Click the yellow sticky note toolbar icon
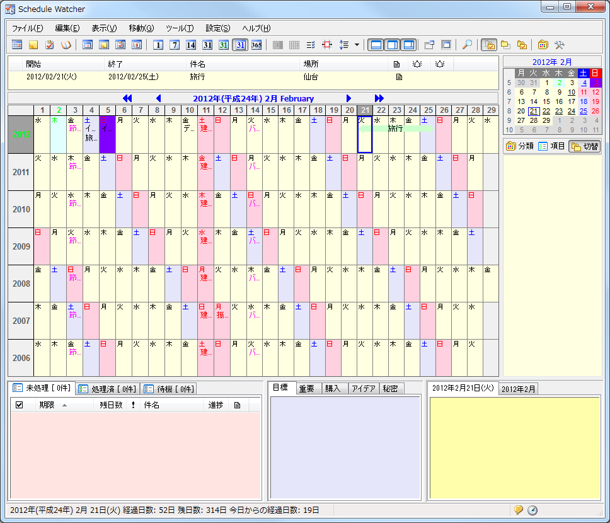Screen dimensions: 610x523 click(x=33, y=45)
